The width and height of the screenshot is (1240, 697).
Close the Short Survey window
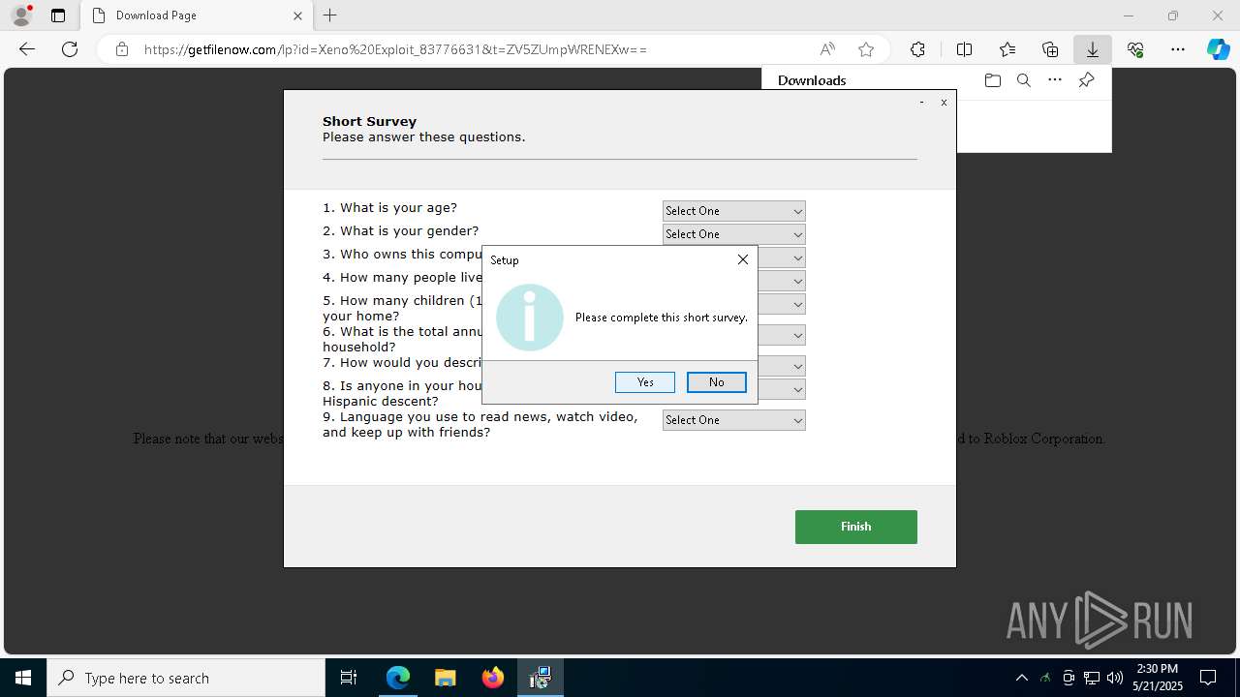[x=944, y=102]
